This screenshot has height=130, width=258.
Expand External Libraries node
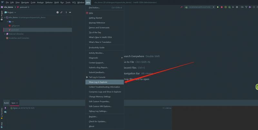click(x=5, y=34)
